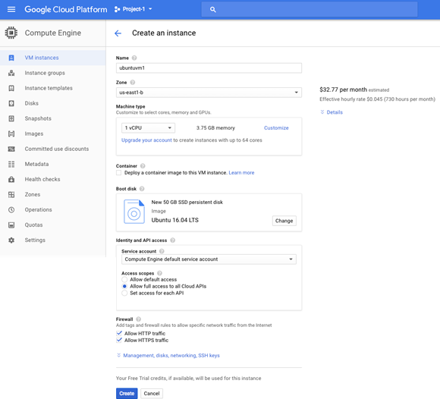Open Instance templates in sidebar
The height and width of the screenshot is (399, 440).
coord(53,88)
